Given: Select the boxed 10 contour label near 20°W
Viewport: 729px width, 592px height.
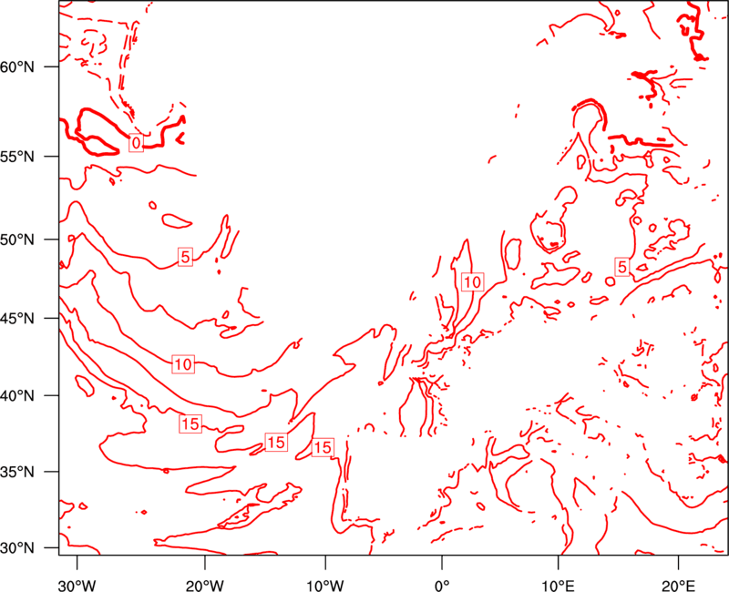Looking at the screenshot, I should [x=183, y=364].
